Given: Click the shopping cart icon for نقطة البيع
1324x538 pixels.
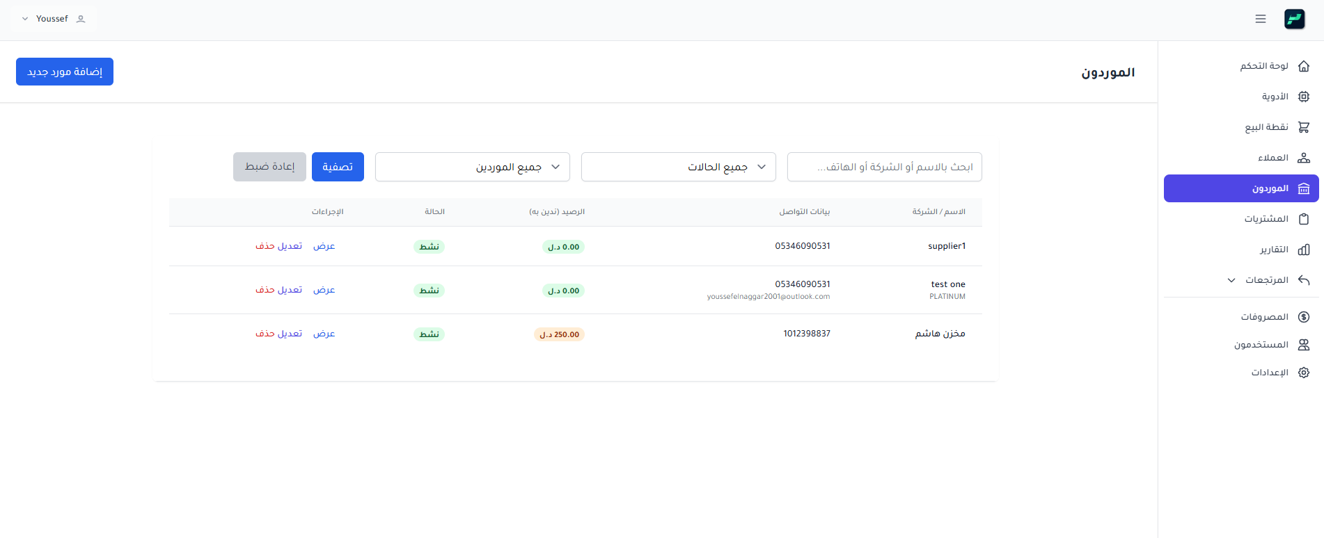Looking at the screenshot, I should pyautogui.click(x=1304, y=127).
